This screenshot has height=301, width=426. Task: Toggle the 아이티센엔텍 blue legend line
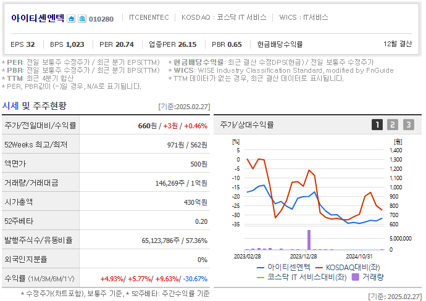(x=283, y=267)
